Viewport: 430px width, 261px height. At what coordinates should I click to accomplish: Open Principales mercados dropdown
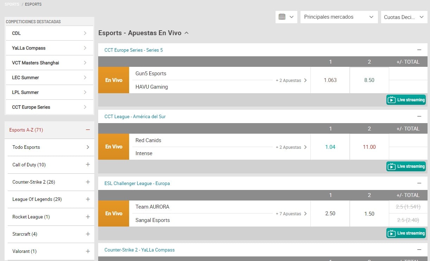(339, 17)
